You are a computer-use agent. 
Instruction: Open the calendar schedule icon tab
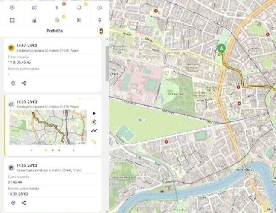[79, 20]
